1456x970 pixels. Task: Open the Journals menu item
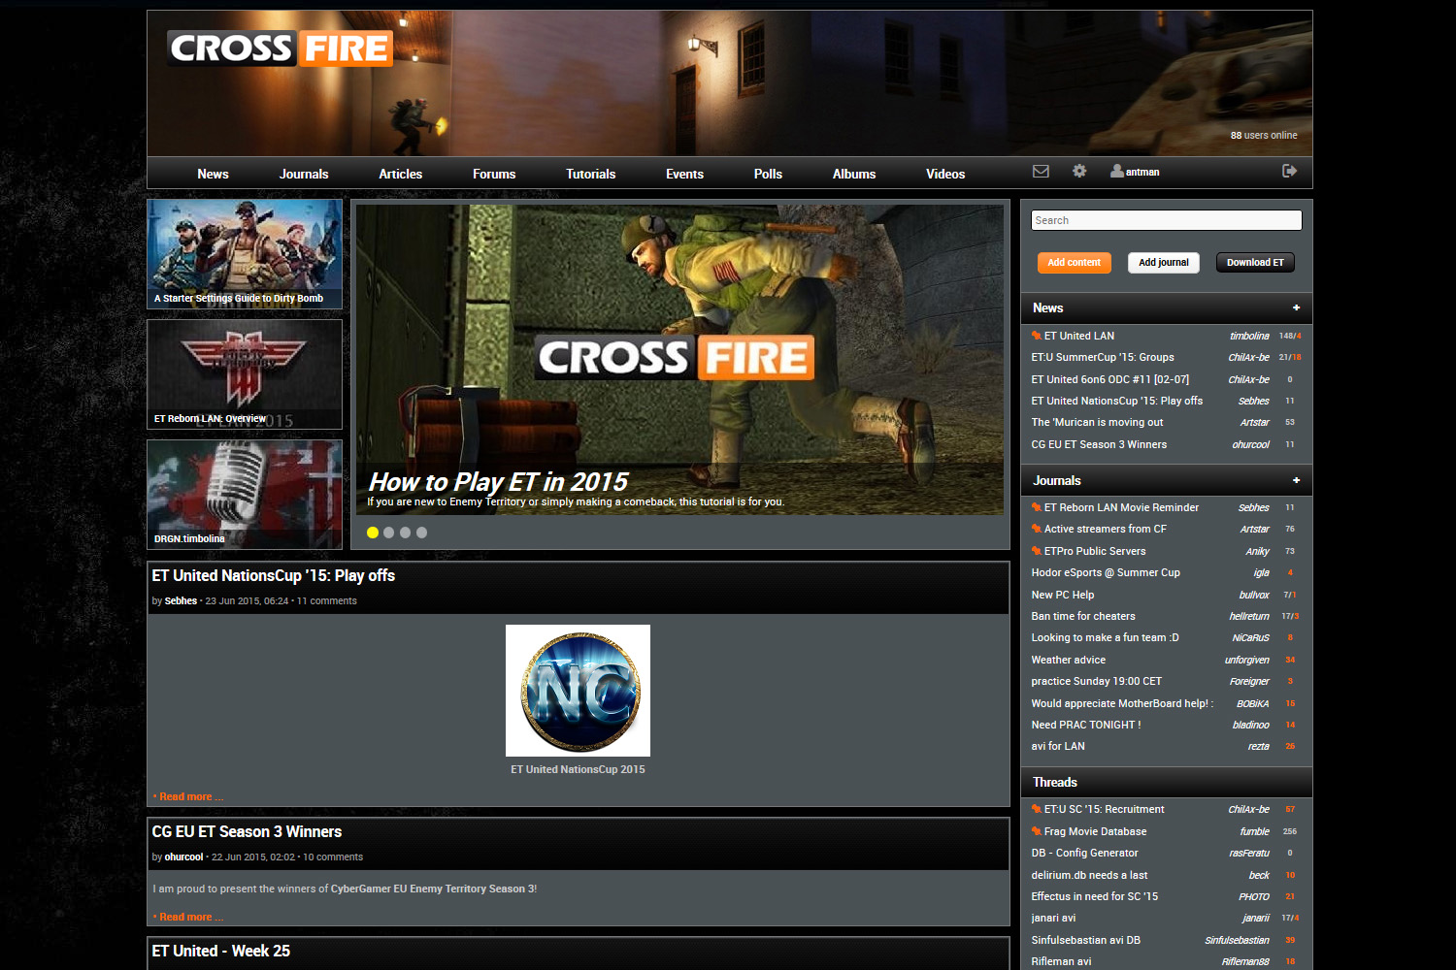pyautogui.click(x=304, y=174)
